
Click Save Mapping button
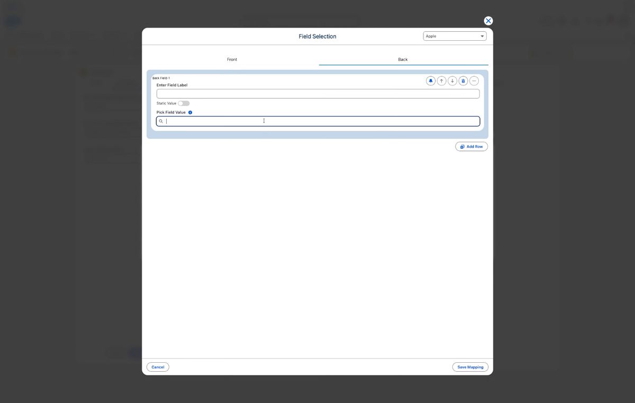[x=470, y=367]
